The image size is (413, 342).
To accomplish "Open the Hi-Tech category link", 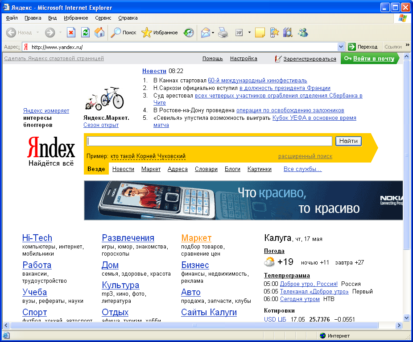I will 37,237.
